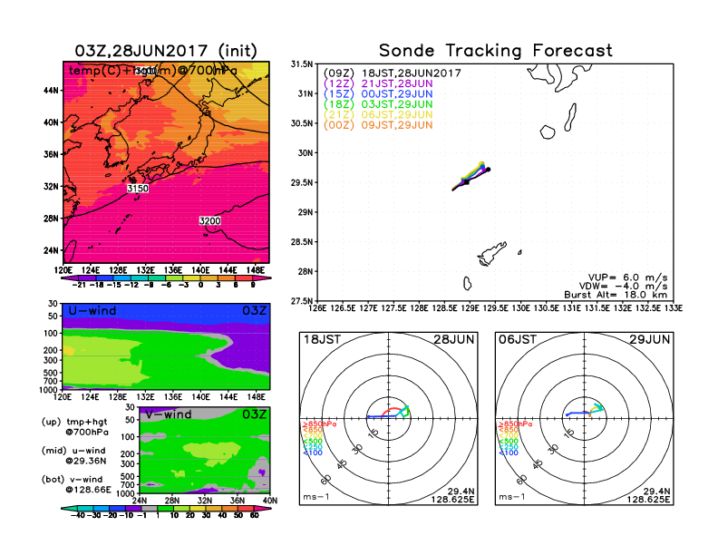Click the "3150" height contour label
Image resolution: width=718 pixels, height=555 pixels.
(x=138, y=189)
